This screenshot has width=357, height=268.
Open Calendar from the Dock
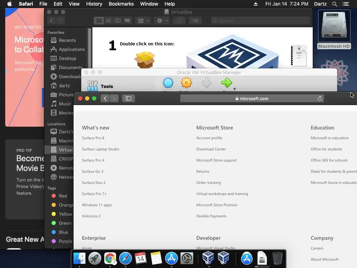(140, 258)
